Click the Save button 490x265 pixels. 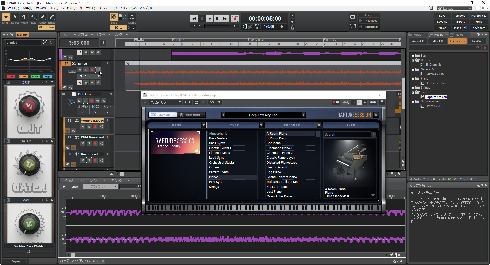(442, 16)
